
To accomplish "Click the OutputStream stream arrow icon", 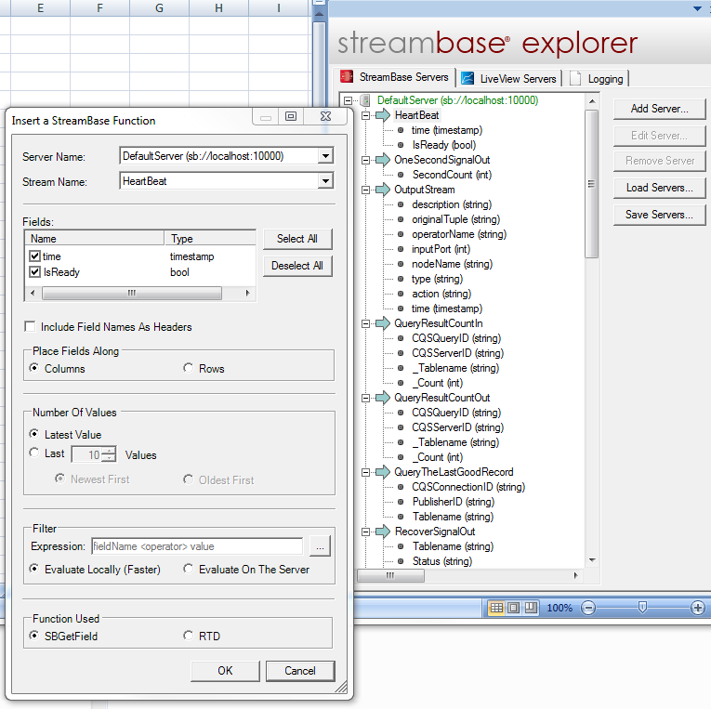I will [x=383, y=190].
